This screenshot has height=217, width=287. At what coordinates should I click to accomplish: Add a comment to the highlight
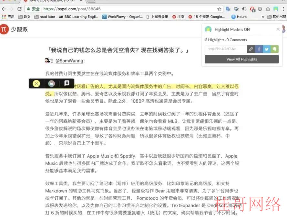click(67, 83)
